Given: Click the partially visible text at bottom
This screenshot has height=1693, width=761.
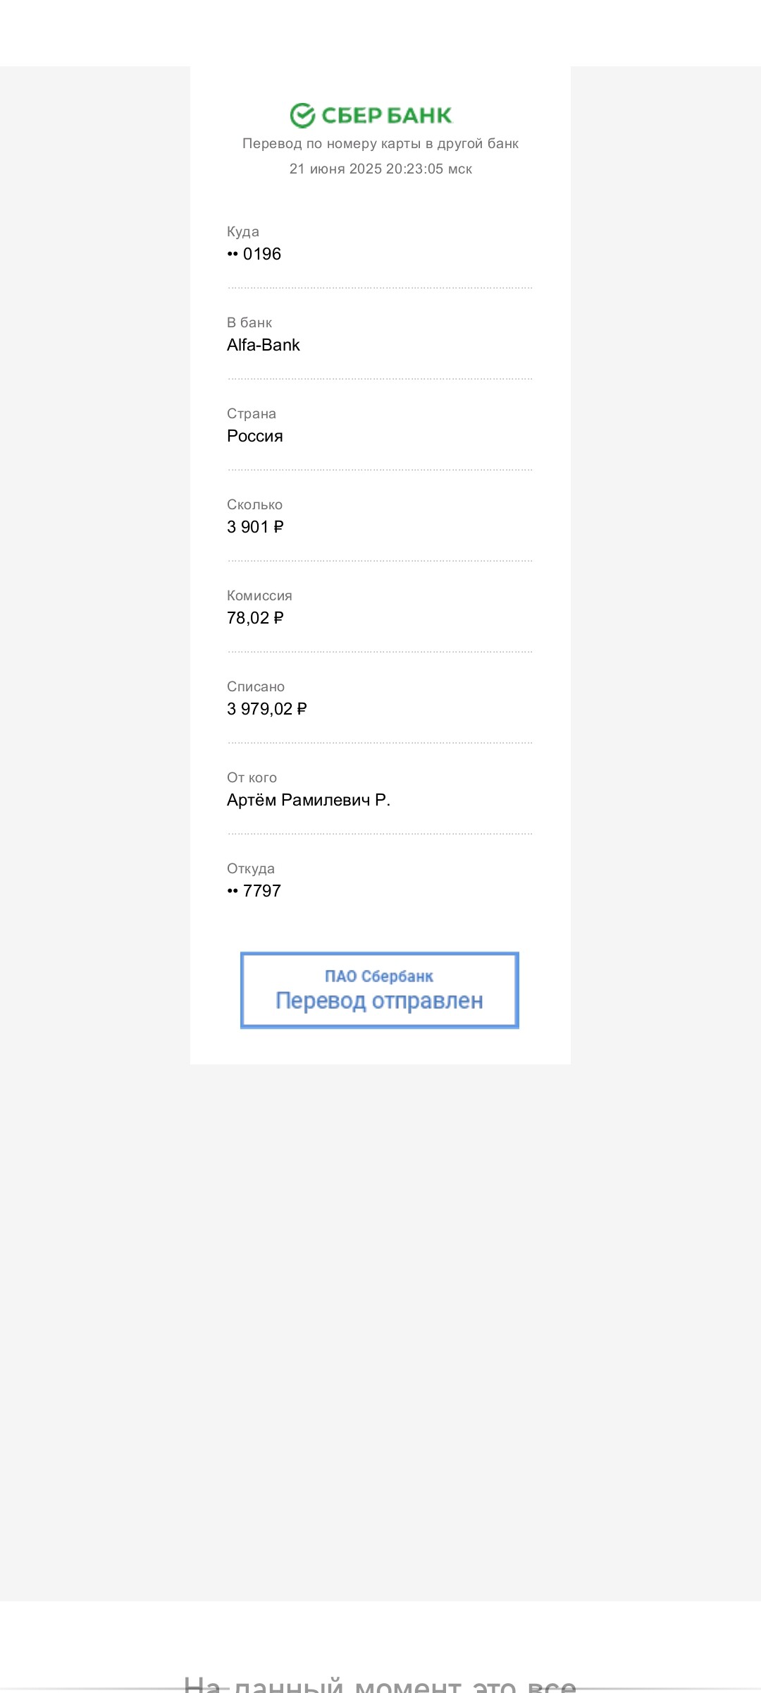Looking at the screenshot, I should pos(380,1685).
